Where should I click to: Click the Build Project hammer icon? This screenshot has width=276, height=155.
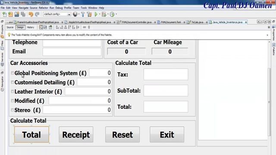tap(83, 14)
